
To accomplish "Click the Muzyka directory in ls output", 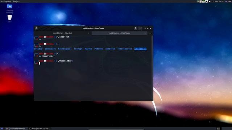I will point(88,49).
